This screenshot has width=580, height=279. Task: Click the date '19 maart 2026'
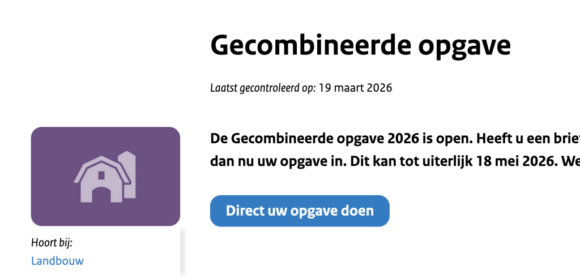355,88
